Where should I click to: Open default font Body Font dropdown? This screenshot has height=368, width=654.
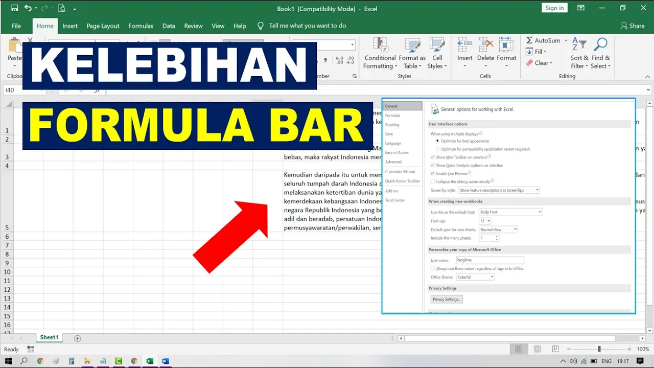(x=510, y=212)
